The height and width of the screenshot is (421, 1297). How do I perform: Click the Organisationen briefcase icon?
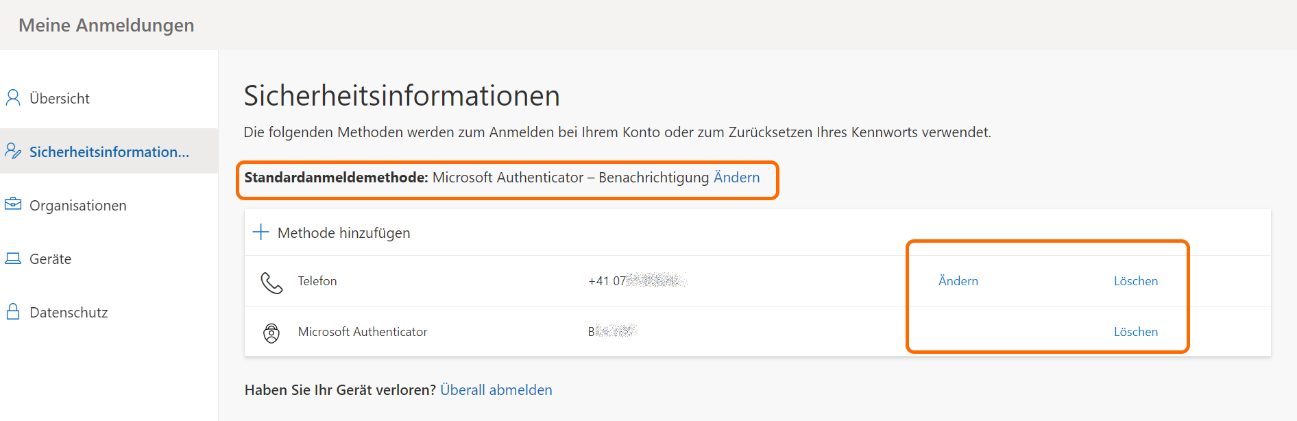pyautogui.click(x=13, y=204)
